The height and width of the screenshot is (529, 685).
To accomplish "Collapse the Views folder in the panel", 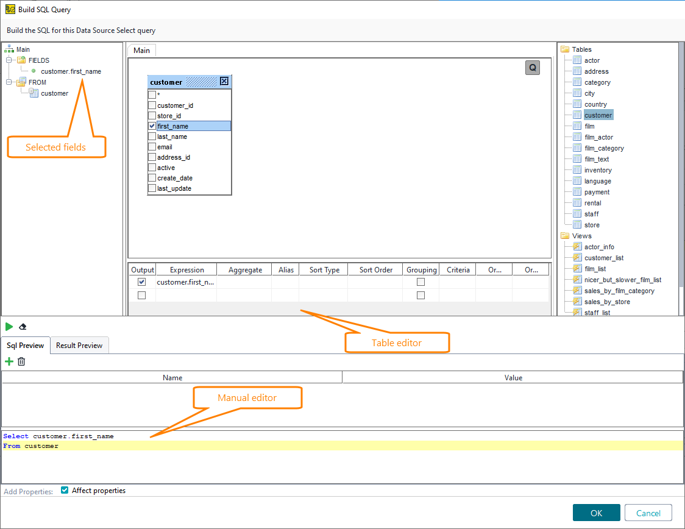I will [564, 235].
